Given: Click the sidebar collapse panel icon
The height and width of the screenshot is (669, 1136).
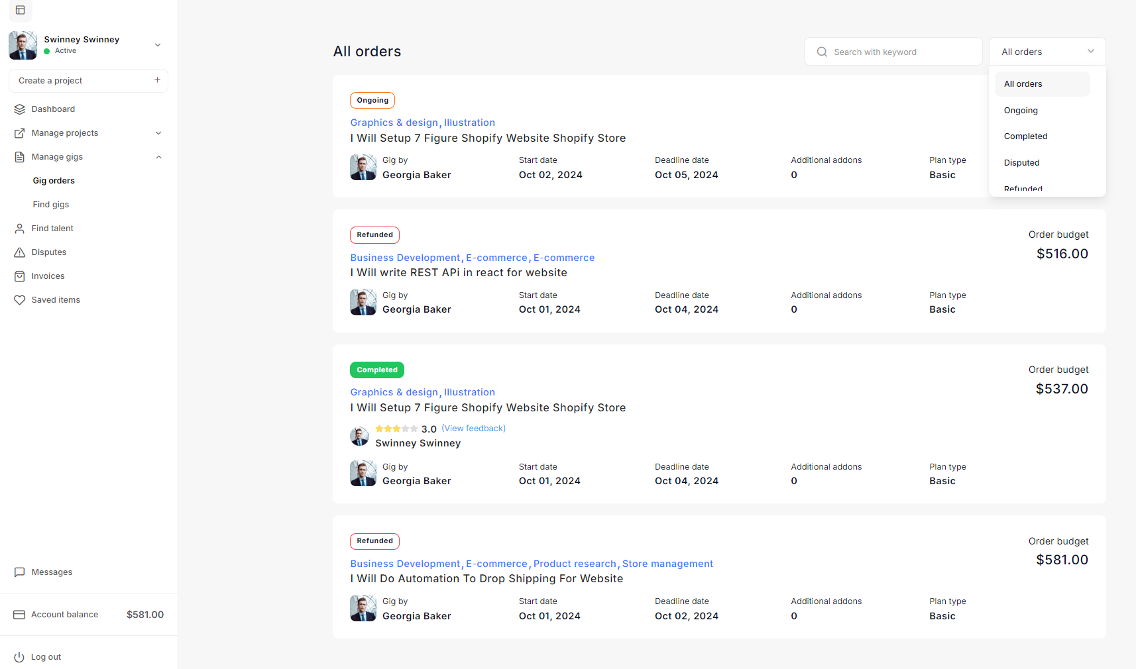Looking at the screenshot, I should tap(20, 10).
